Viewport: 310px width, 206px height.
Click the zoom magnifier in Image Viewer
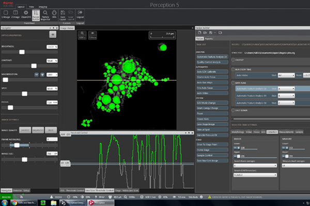[82, 33]
